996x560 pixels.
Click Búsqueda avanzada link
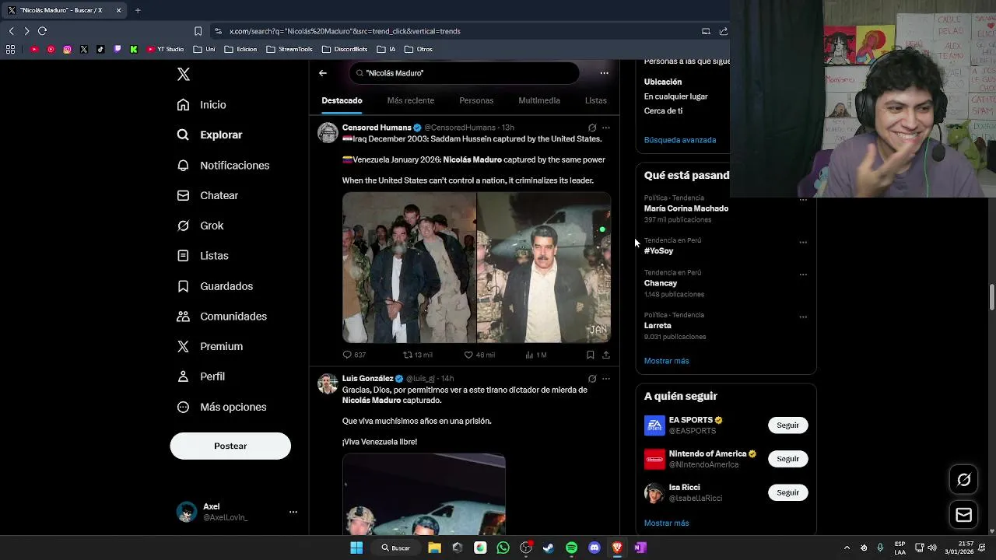pyautogui.click(x=680, y=140)
